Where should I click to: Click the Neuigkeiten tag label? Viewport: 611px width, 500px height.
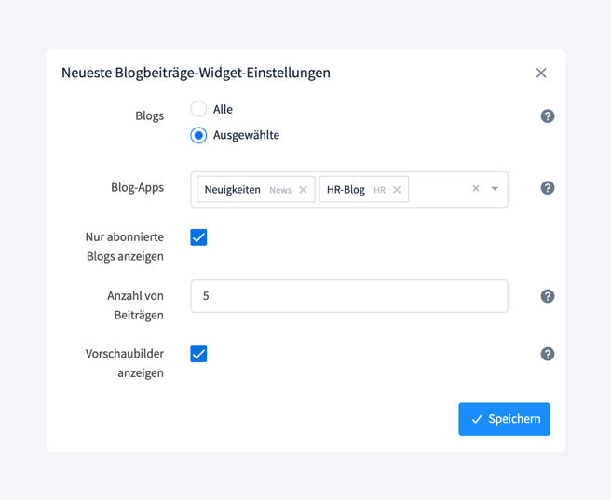point(233,190)
